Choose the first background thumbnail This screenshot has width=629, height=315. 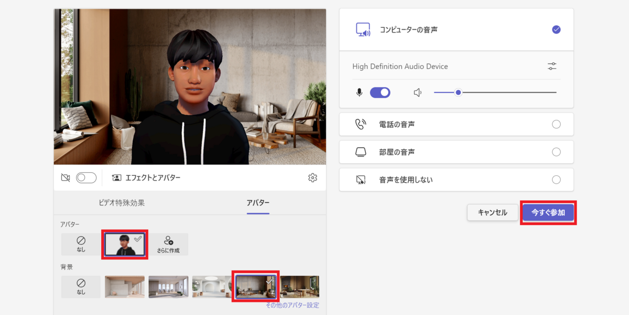(x=125, y=287)
